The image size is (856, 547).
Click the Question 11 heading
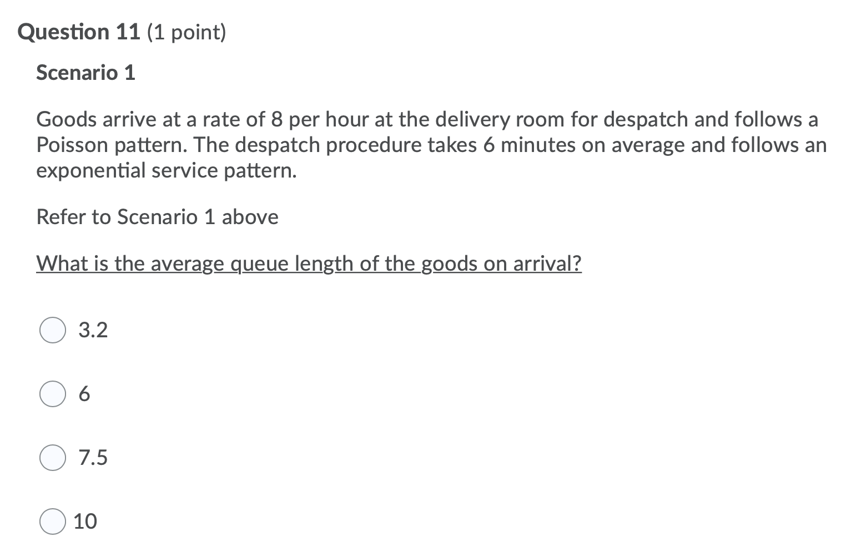click(78, 32)
